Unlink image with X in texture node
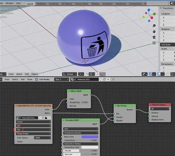 (49, 118)
